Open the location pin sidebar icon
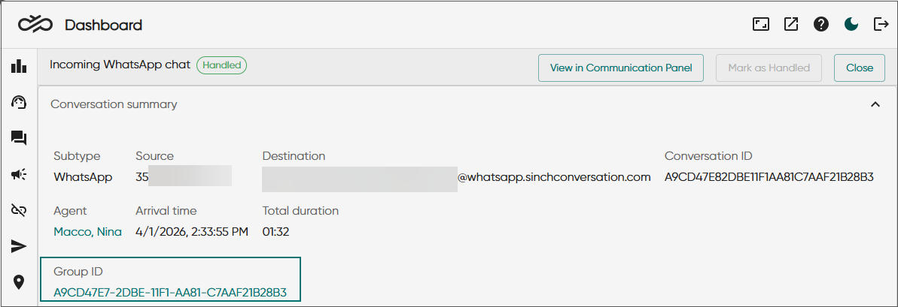898x307 pixels. click(19, 282)
